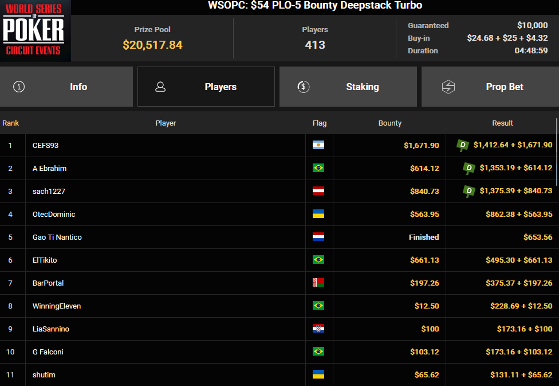Click A Ebrahim's Brazil flag
This screenshot has height=386, width=559.
(318, 168)
